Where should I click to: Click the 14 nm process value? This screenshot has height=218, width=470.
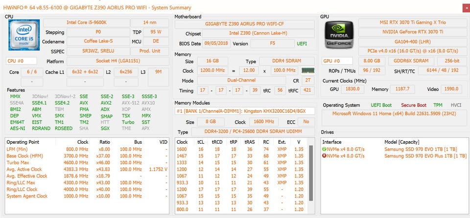(x=150, y=22)
